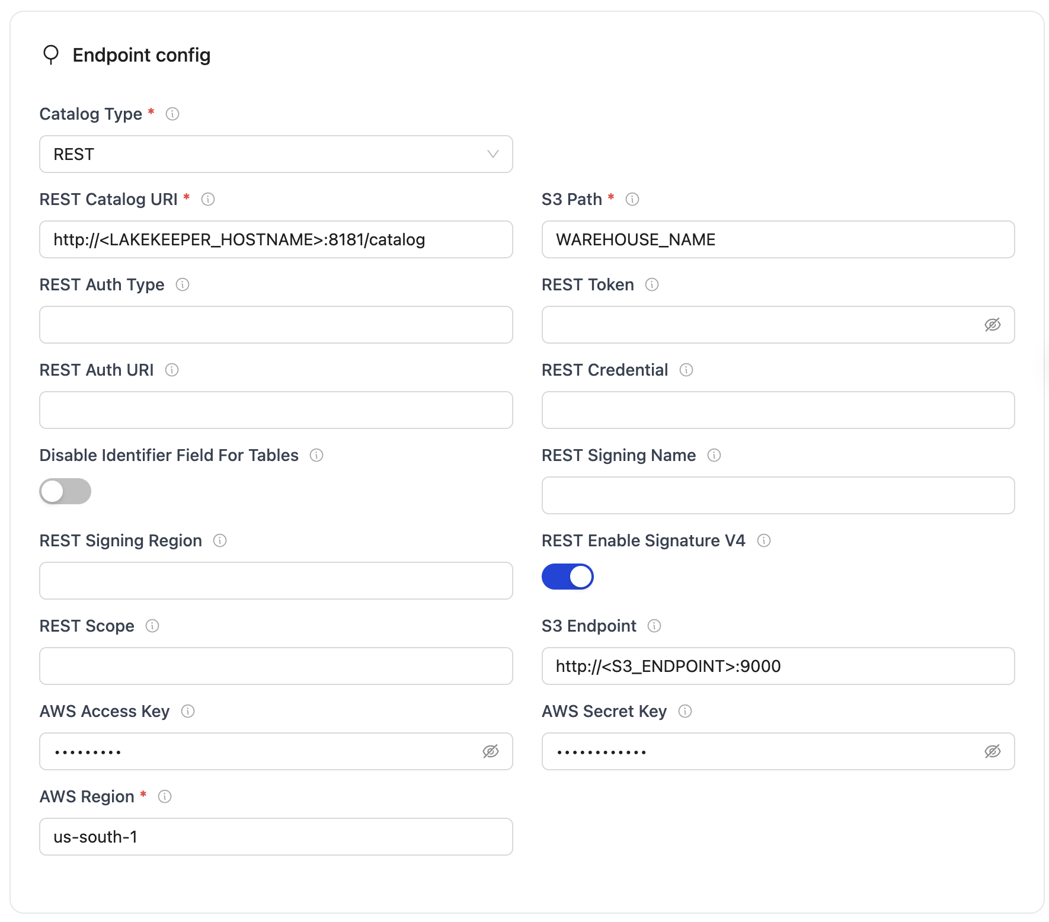Viewport: 1049px width, 922px height.
Task: Click the REST Catalog URI input field
Action: 276,239
